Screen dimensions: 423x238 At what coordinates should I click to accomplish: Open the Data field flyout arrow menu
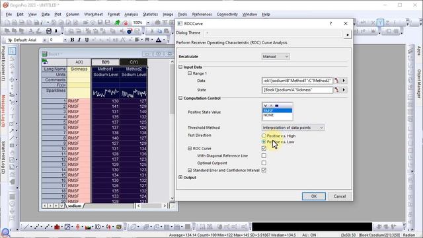344,81
